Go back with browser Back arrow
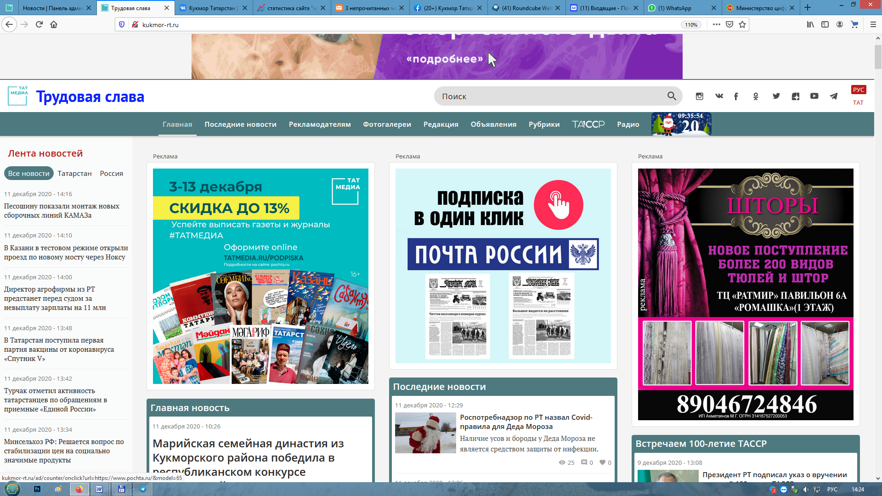Screen dimensions: 882x496 point(9,24)
